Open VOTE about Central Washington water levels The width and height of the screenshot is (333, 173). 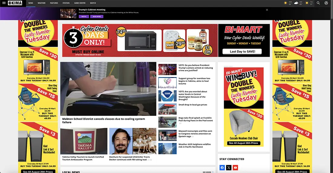point(193,95)
